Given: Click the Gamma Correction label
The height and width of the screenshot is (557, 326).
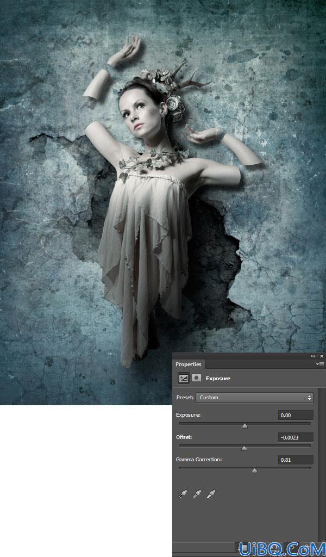Looking at the screenshot, I should (x=199, y=459).
